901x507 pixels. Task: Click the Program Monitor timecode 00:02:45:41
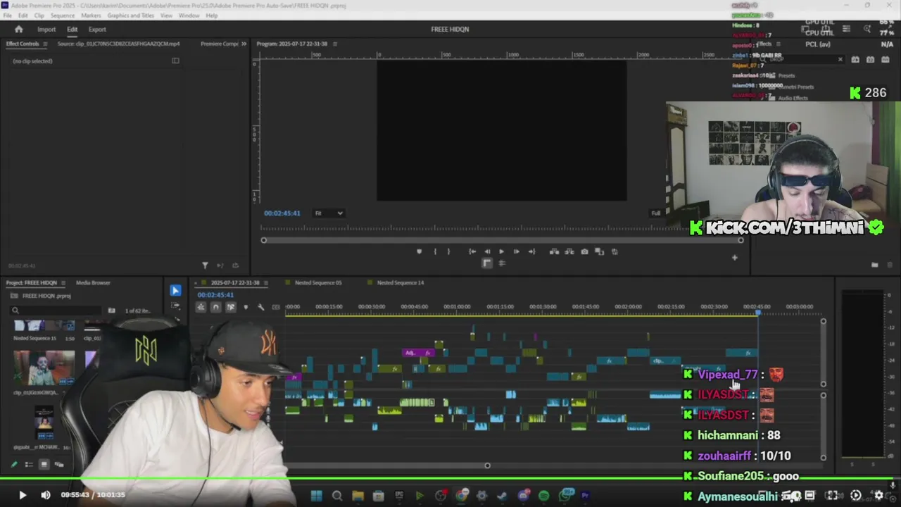click(282, 213)
